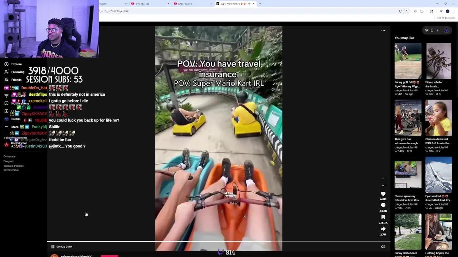The height and width of the screenshot is (257, 458).
Task: Open Explore in the TikTok sidebar
Action: 16,64
